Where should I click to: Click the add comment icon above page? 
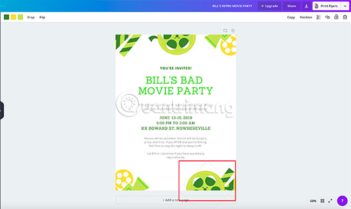click(225, 31)
